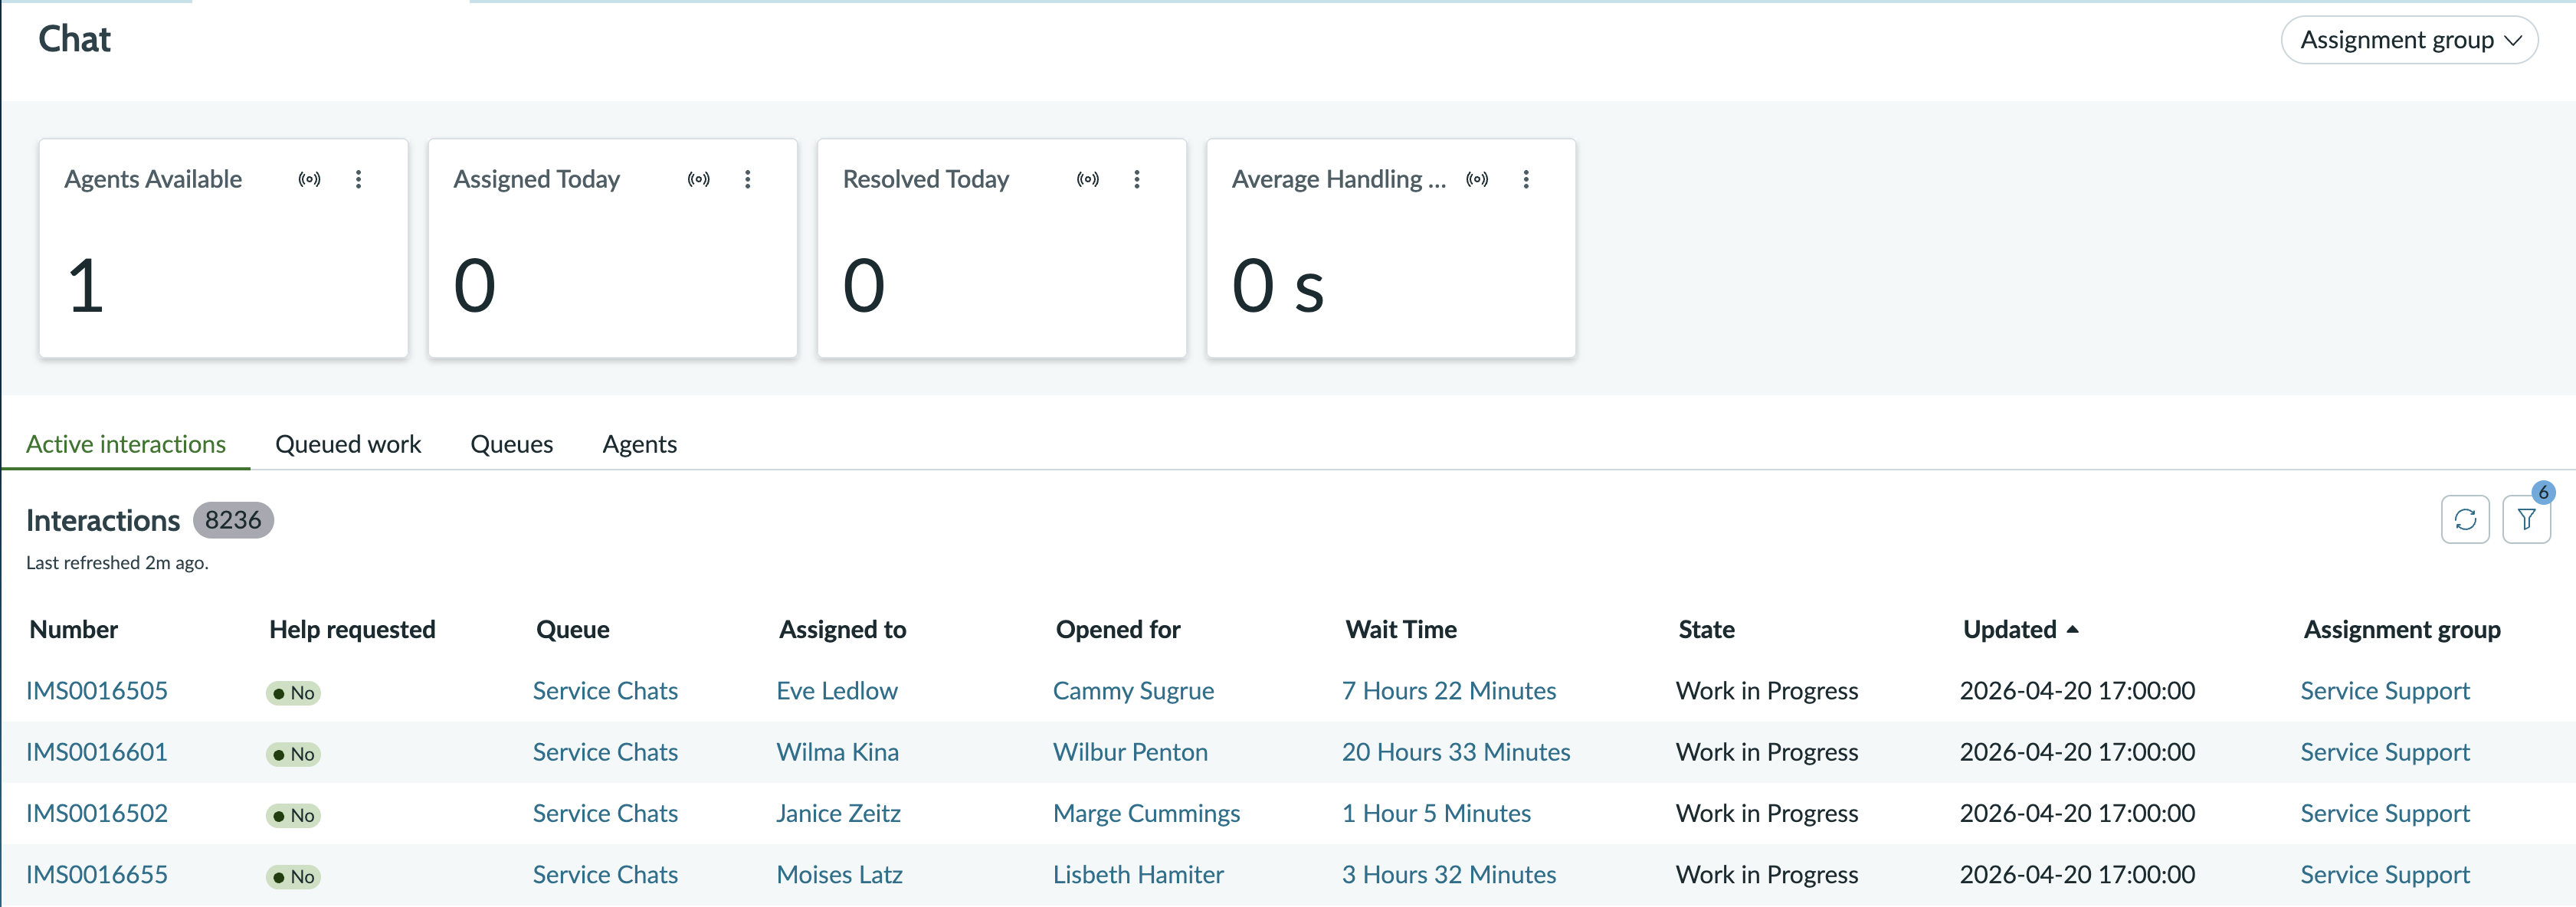Refresh the Interactions list
The height and width of the screenshot is (907, 2576).
(2465, 519)
